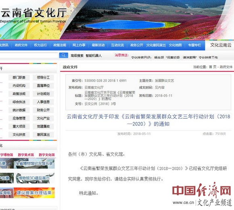Open the 文化云南云 tab

221,45
